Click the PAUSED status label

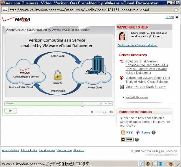click(10, 104)
